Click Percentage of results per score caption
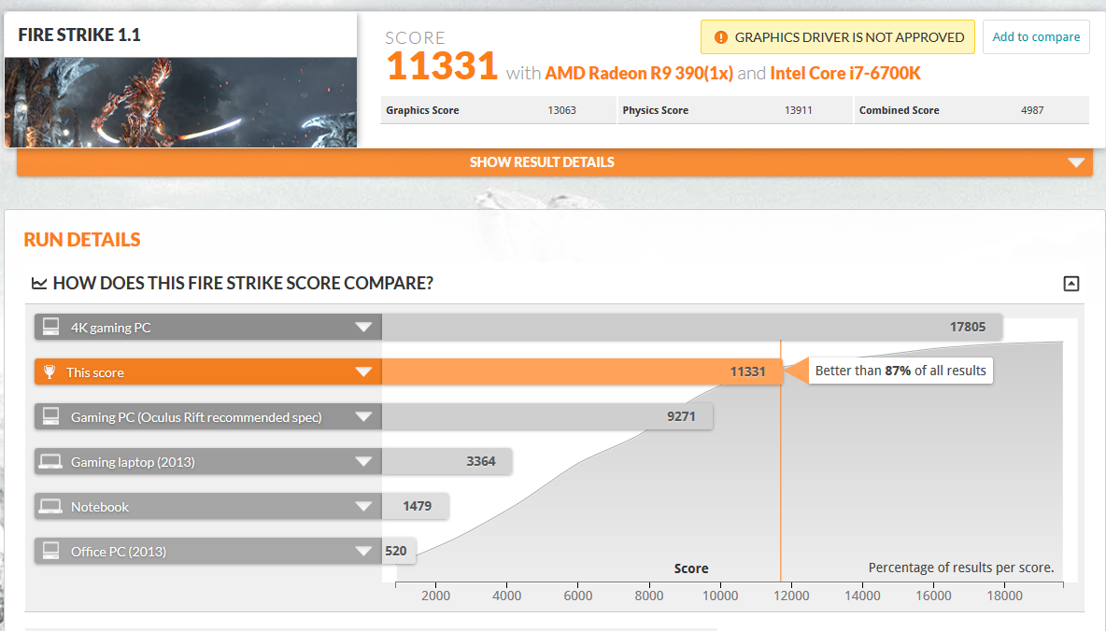Viewport: 1106px width, 631px height. pos(960,568)
